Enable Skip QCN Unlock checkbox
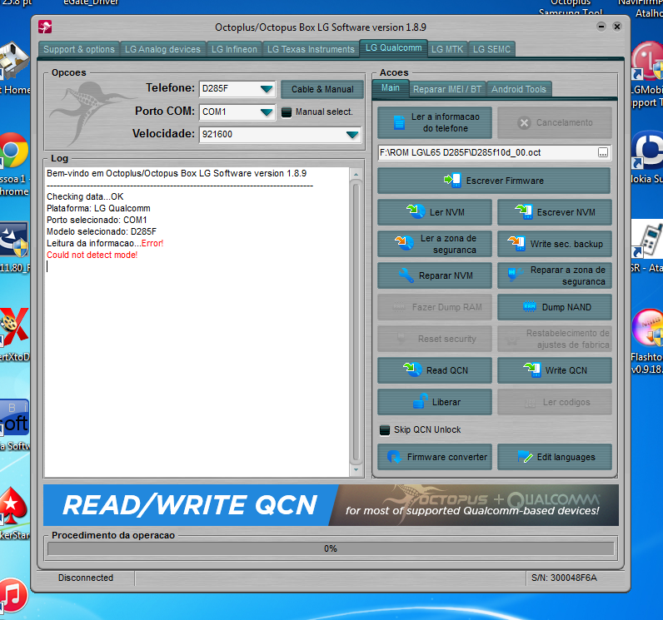This screenshot has width=663, height=620. click(384, 430)
